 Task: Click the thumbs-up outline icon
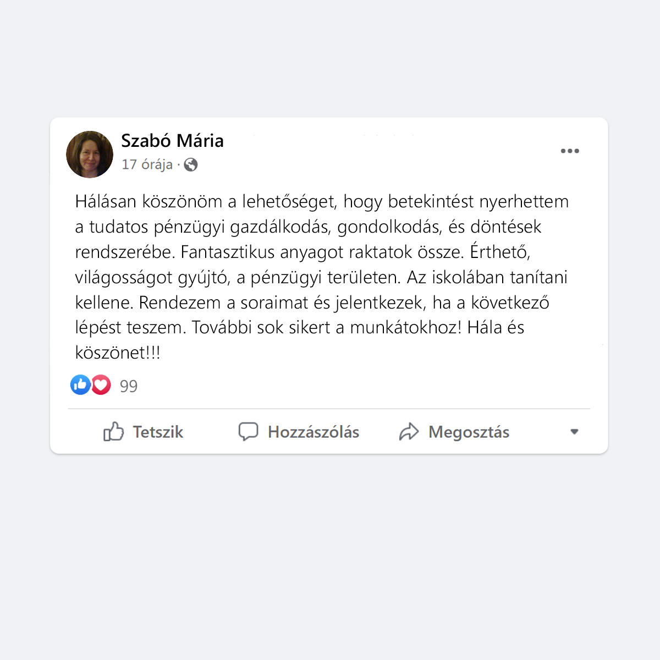(113, 432)
